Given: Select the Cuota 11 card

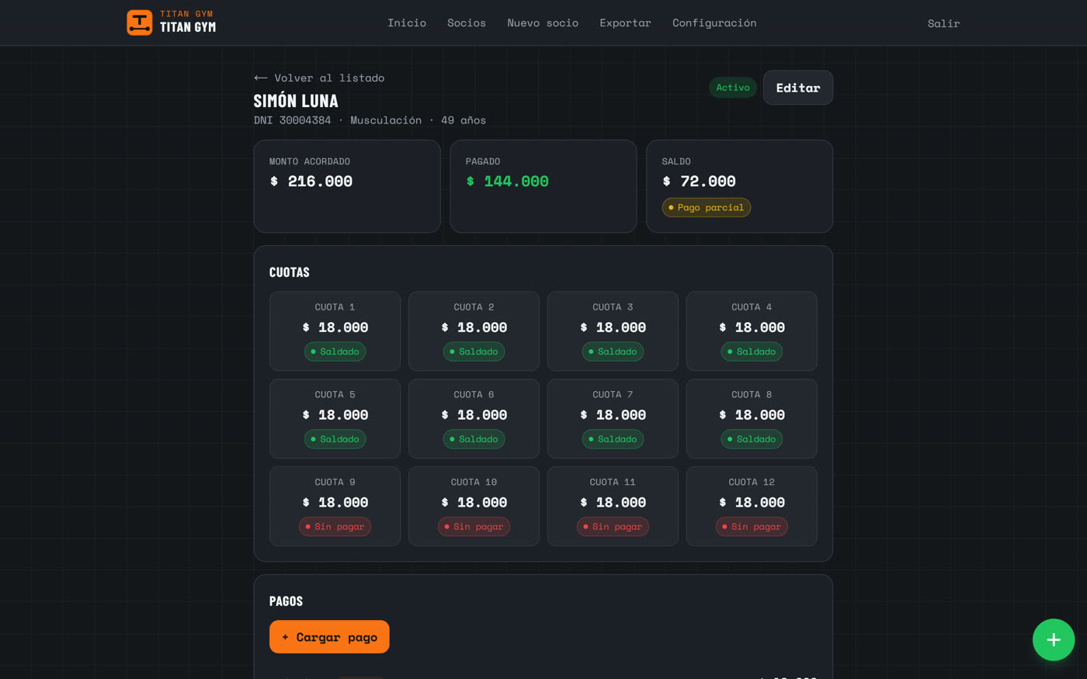Looking at the screenshot, I should coord(613,506).
